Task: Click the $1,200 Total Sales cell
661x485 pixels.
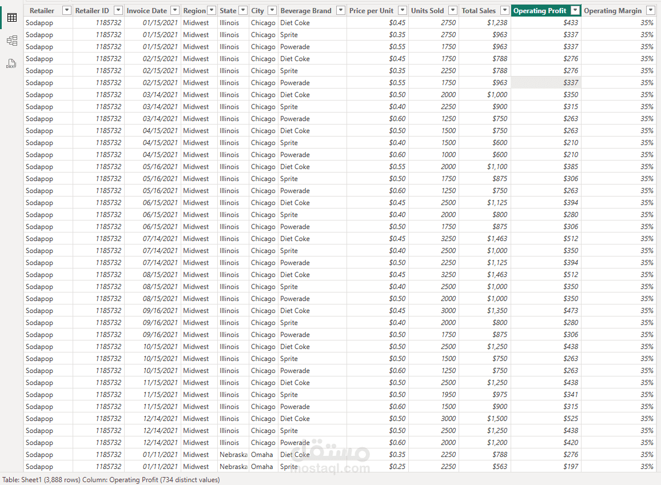Action: (485, 443)
